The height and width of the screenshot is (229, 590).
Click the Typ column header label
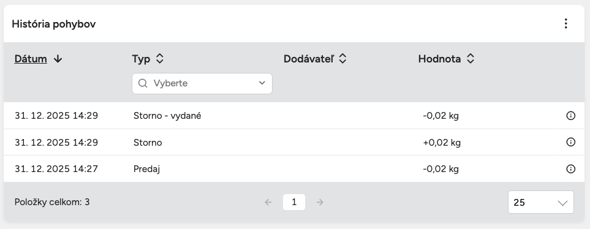[141, 59]
